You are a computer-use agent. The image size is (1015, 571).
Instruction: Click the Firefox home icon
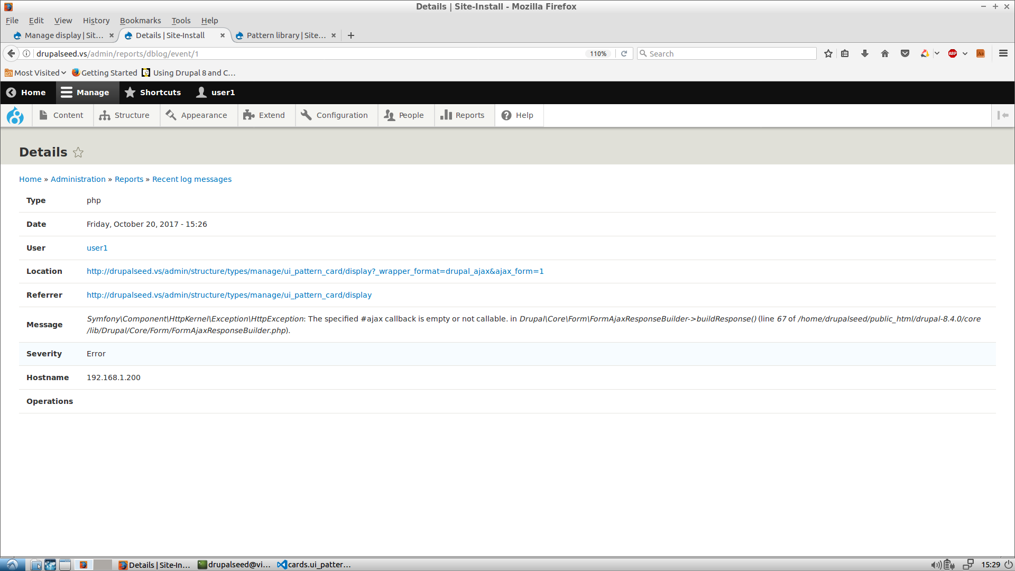click(x=885, y=53)
